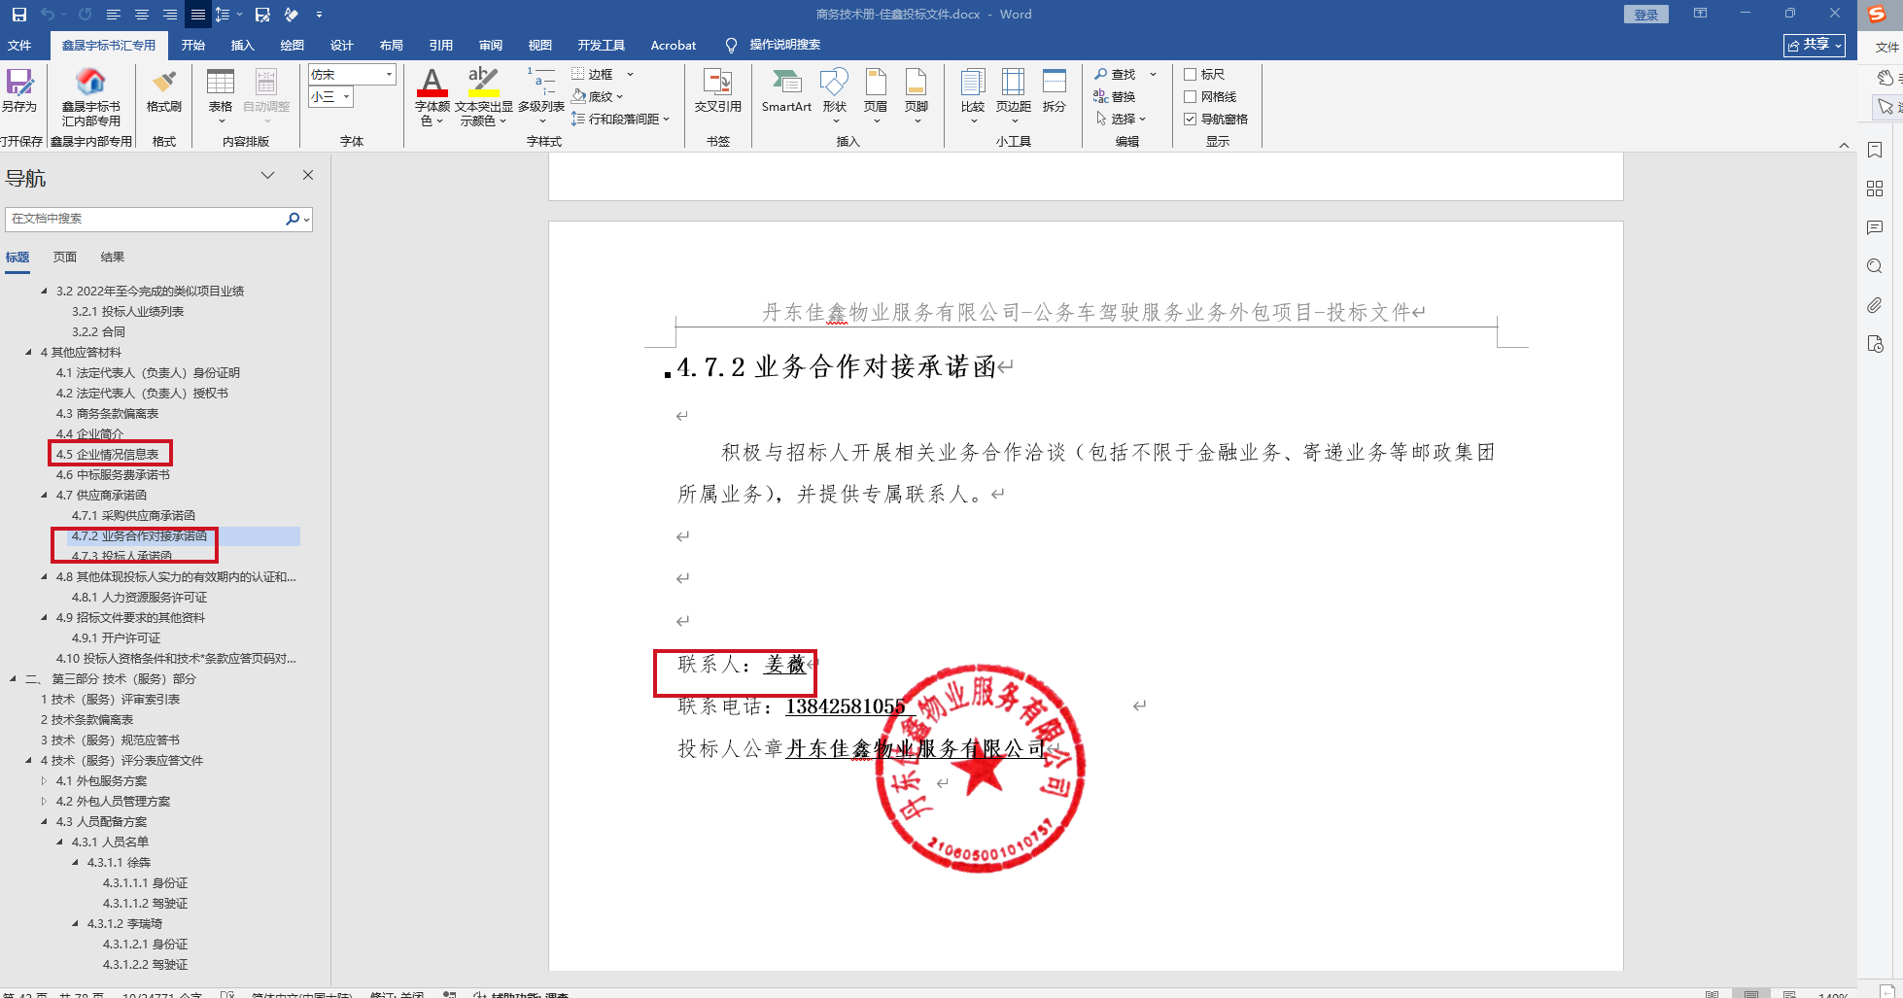The width and height of the screenshot is (1903, 998).
Task: Click the 拆分 split window icon
Action: [1055, 90]
